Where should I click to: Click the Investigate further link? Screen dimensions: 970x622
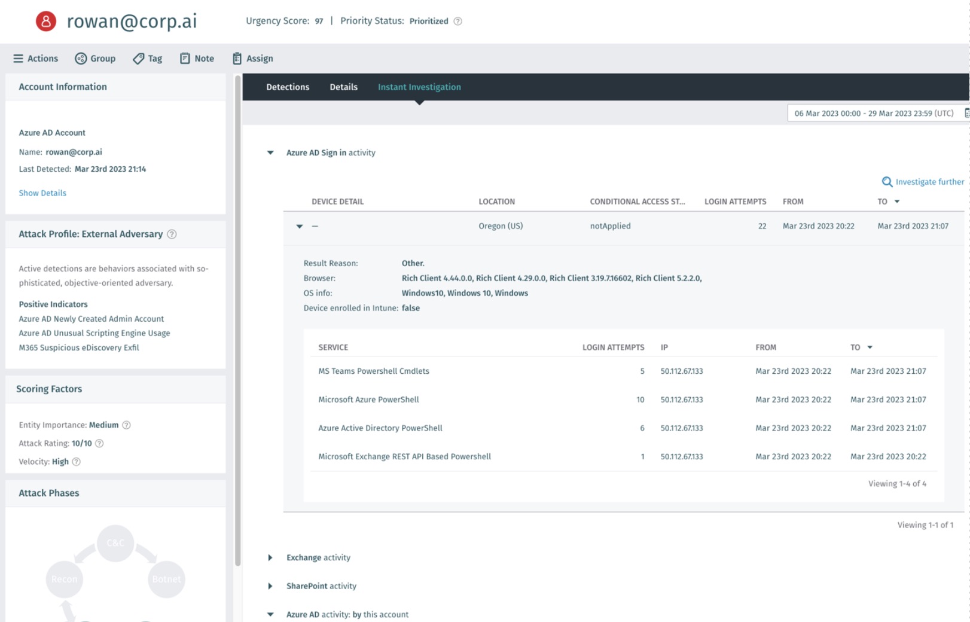(929, 182)
